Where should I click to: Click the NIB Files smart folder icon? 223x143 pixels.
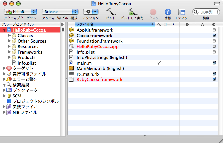9,112
